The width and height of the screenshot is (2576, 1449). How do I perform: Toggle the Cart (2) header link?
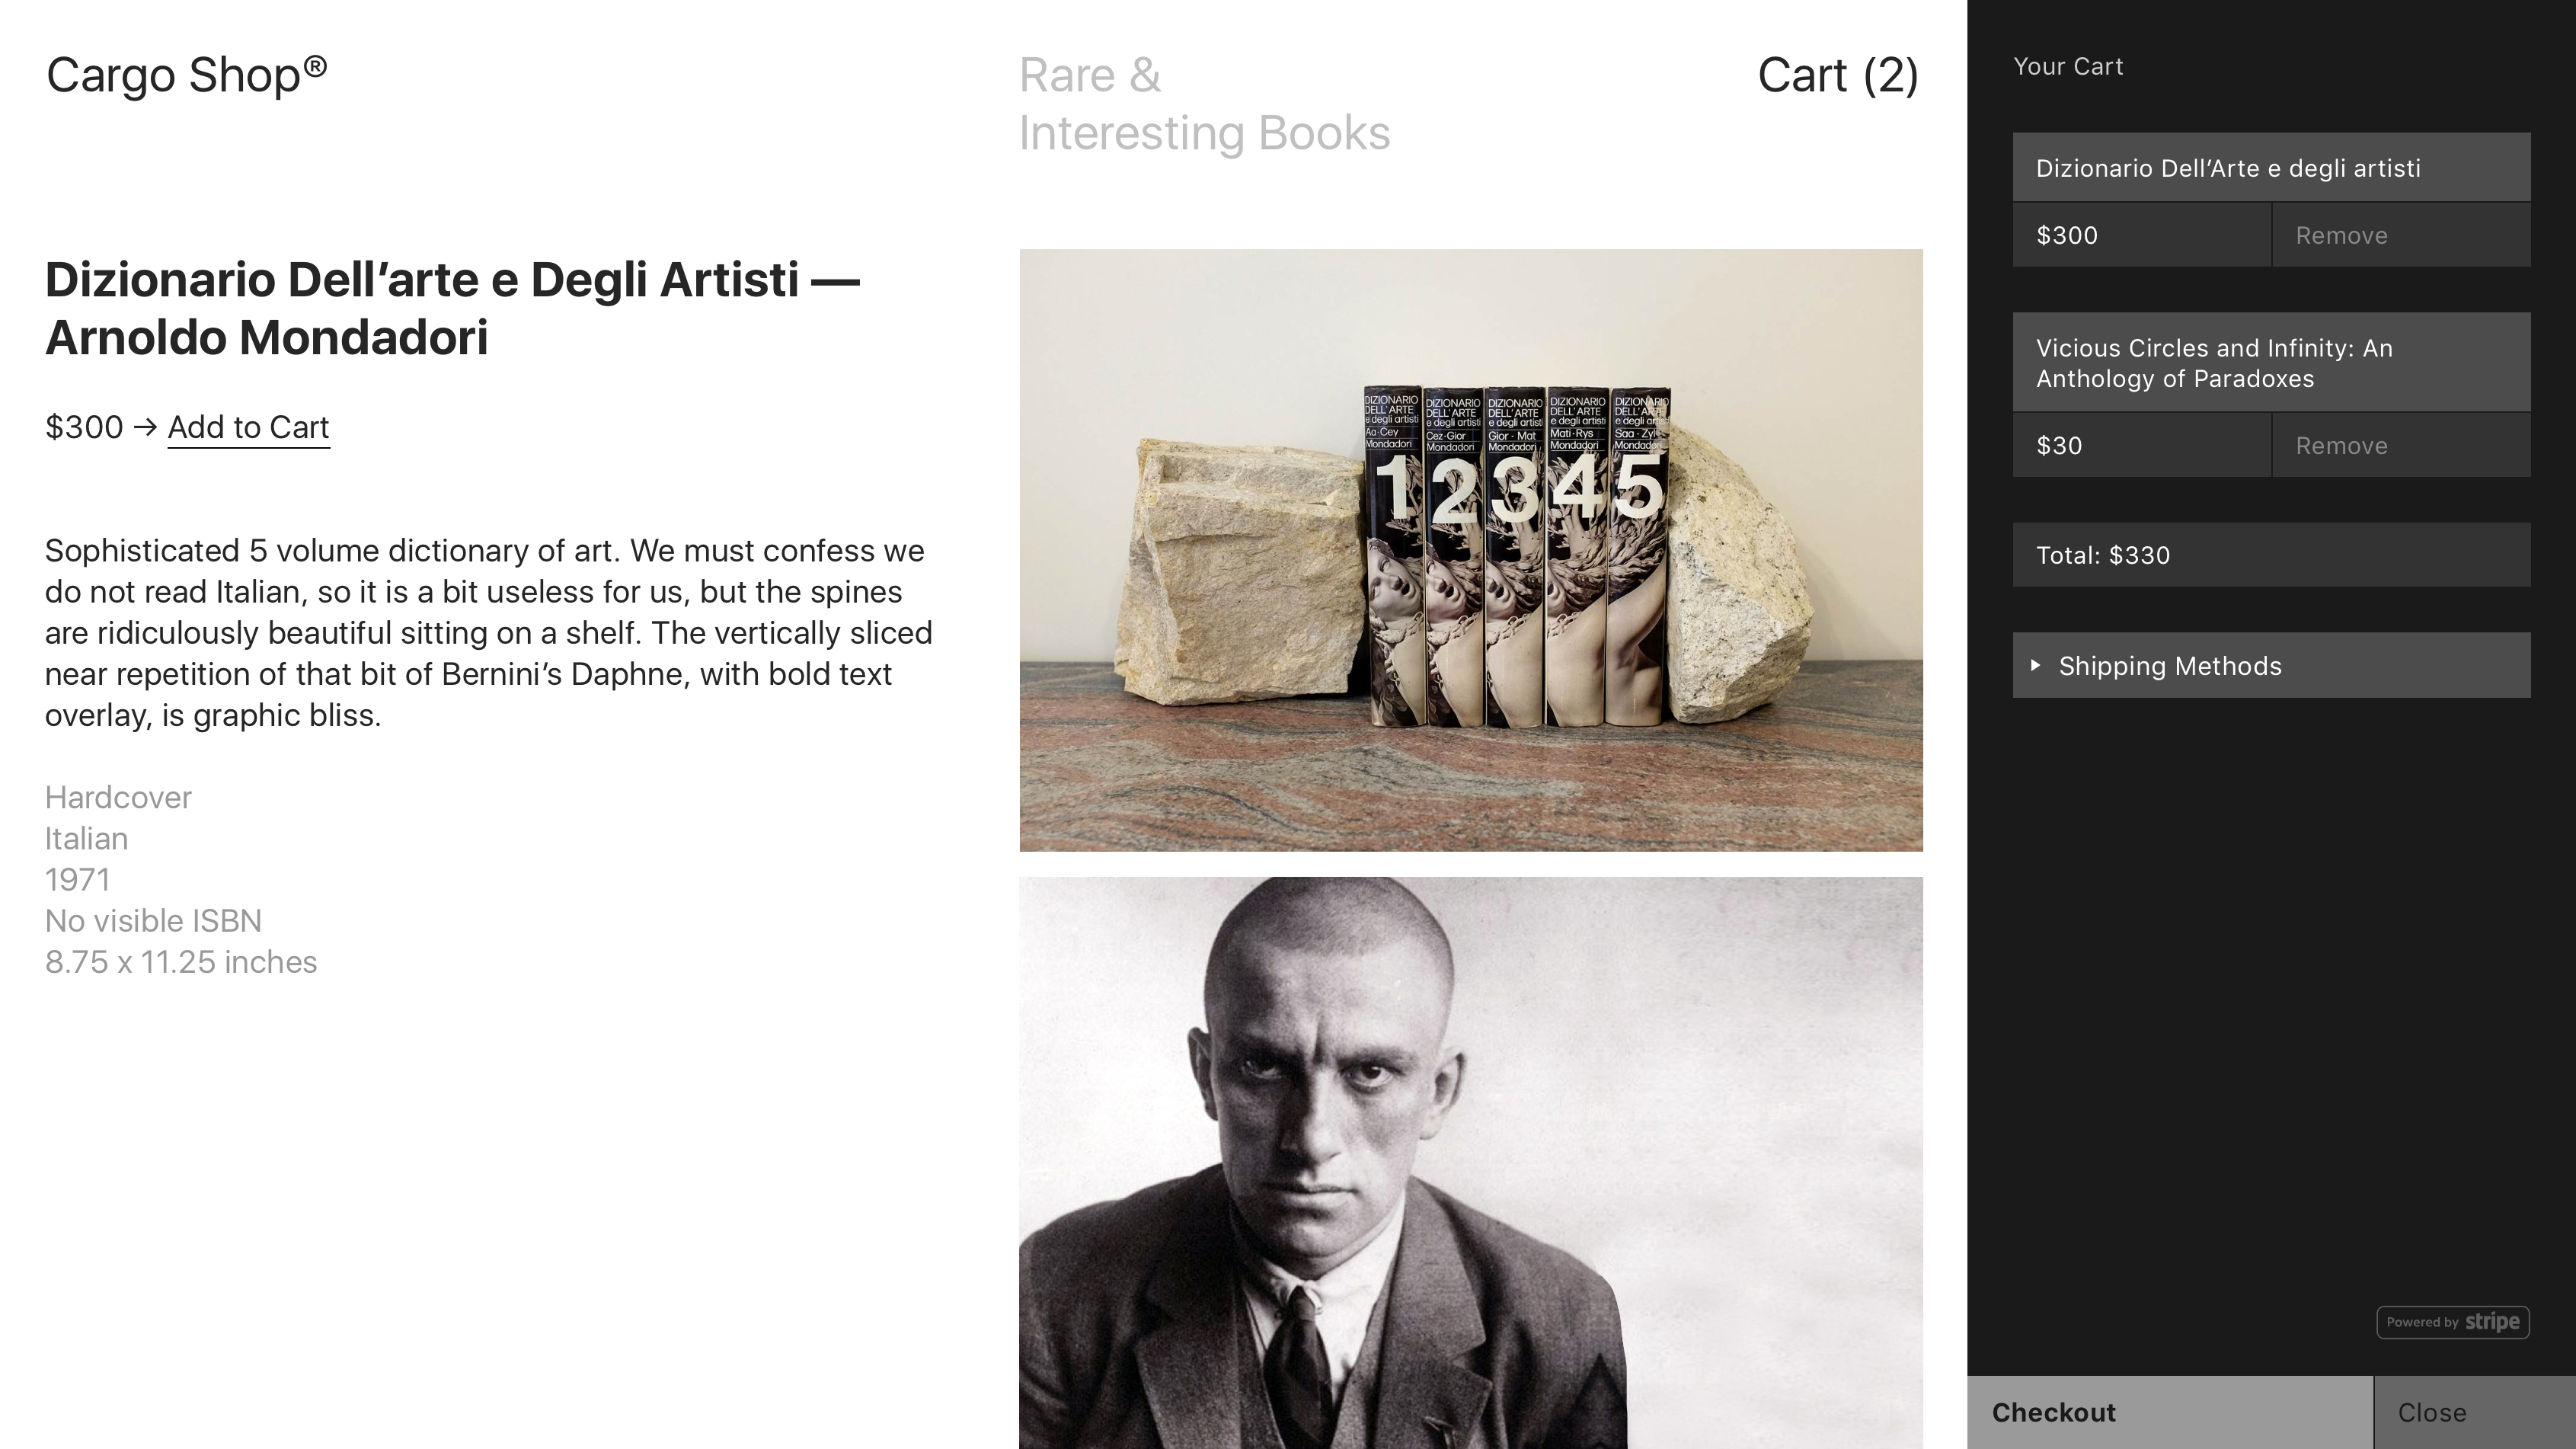[x=1838, y=75]
